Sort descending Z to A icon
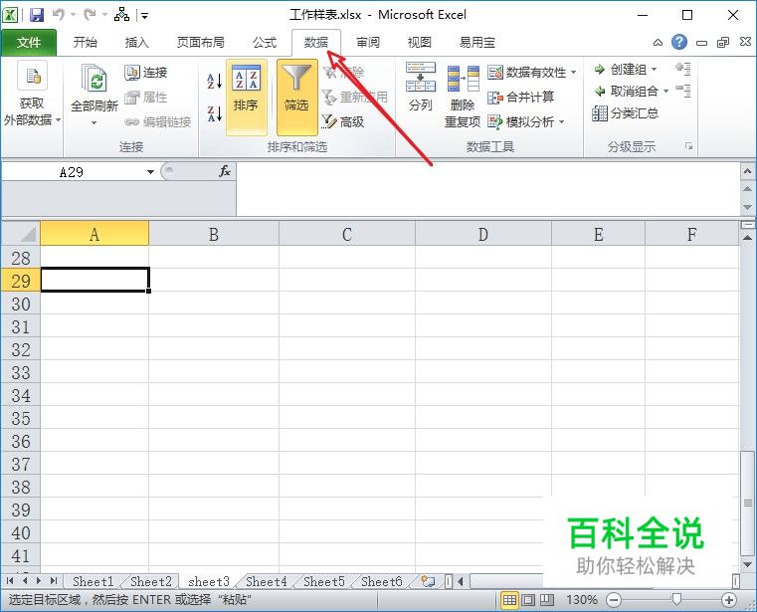The height and width of the screenshot is (612, 757). click(214, 113)
